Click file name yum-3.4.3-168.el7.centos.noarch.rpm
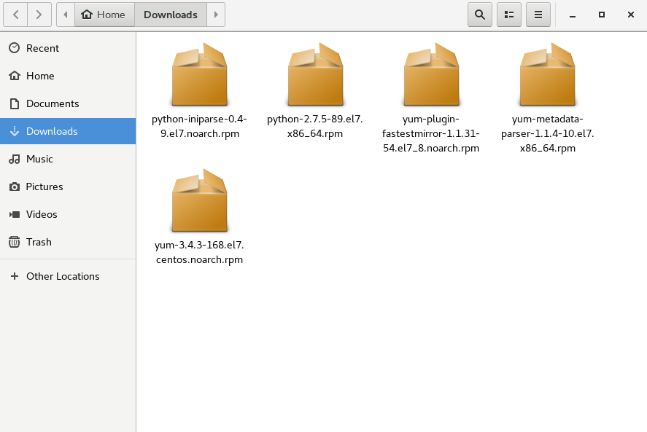Image resolution: width=647 pixels, height=432 pixels. (199, 252)
